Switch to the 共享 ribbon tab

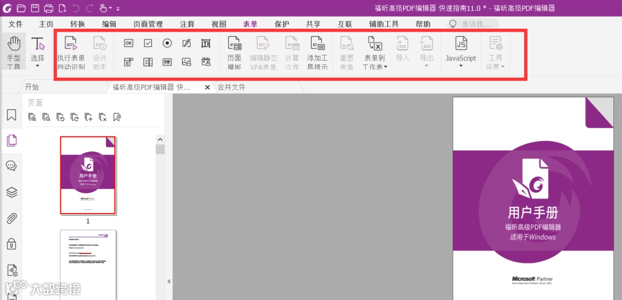click(313, 24)
